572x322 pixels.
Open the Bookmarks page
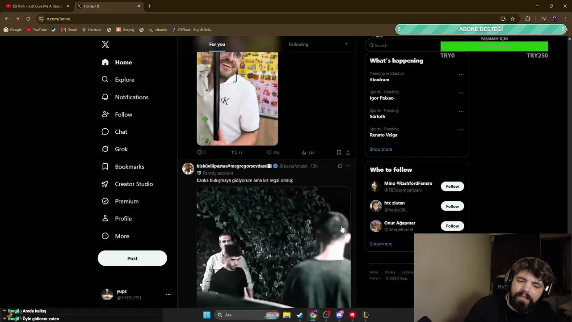(123, 166)
